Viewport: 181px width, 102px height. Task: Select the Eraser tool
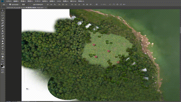click(3, 36)
